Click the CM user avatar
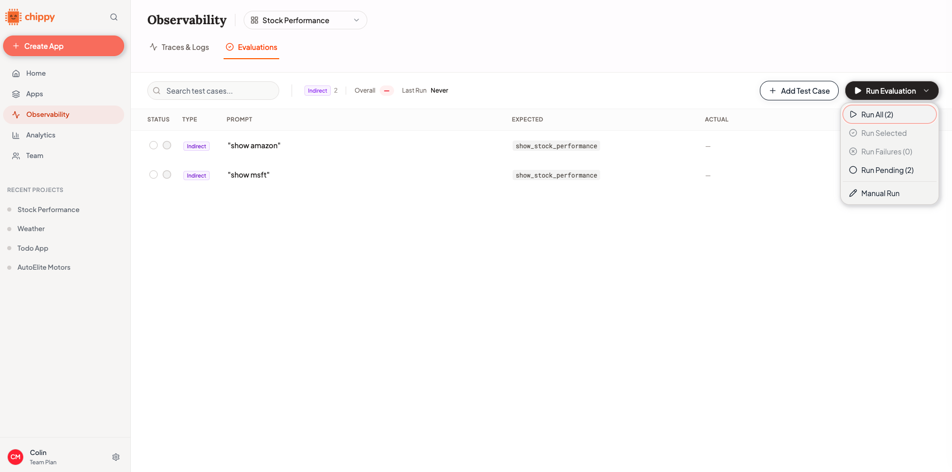 click(15, 457)
